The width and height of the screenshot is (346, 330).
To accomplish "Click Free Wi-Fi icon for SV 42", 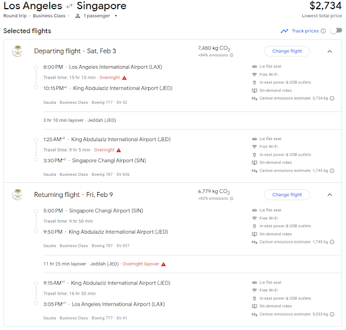I will point(255,75).
